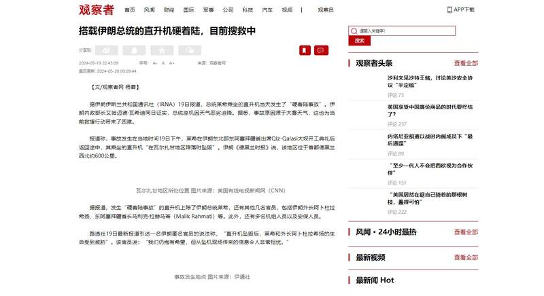Click the magnifier icon in search box
This screenshot has height=296, width=544.
(x=354, y=31)
